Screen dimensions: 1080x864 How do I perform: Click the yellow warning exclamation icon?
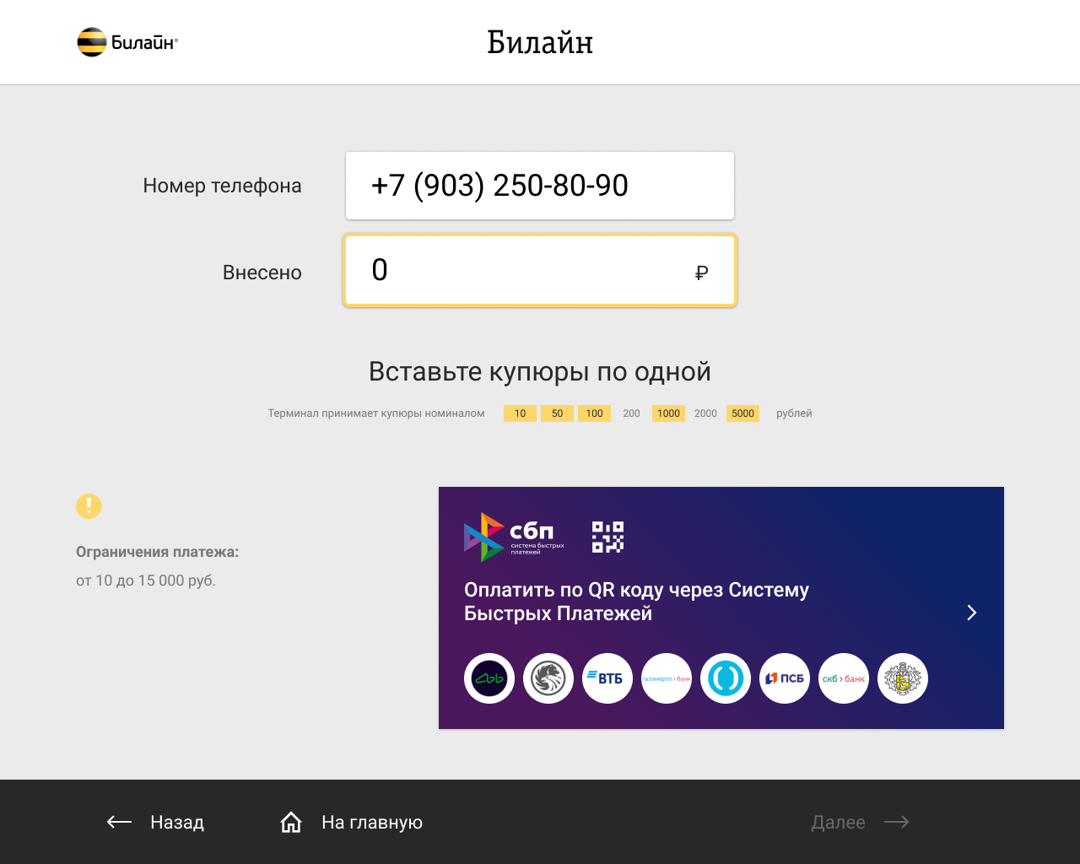(89, 506)
